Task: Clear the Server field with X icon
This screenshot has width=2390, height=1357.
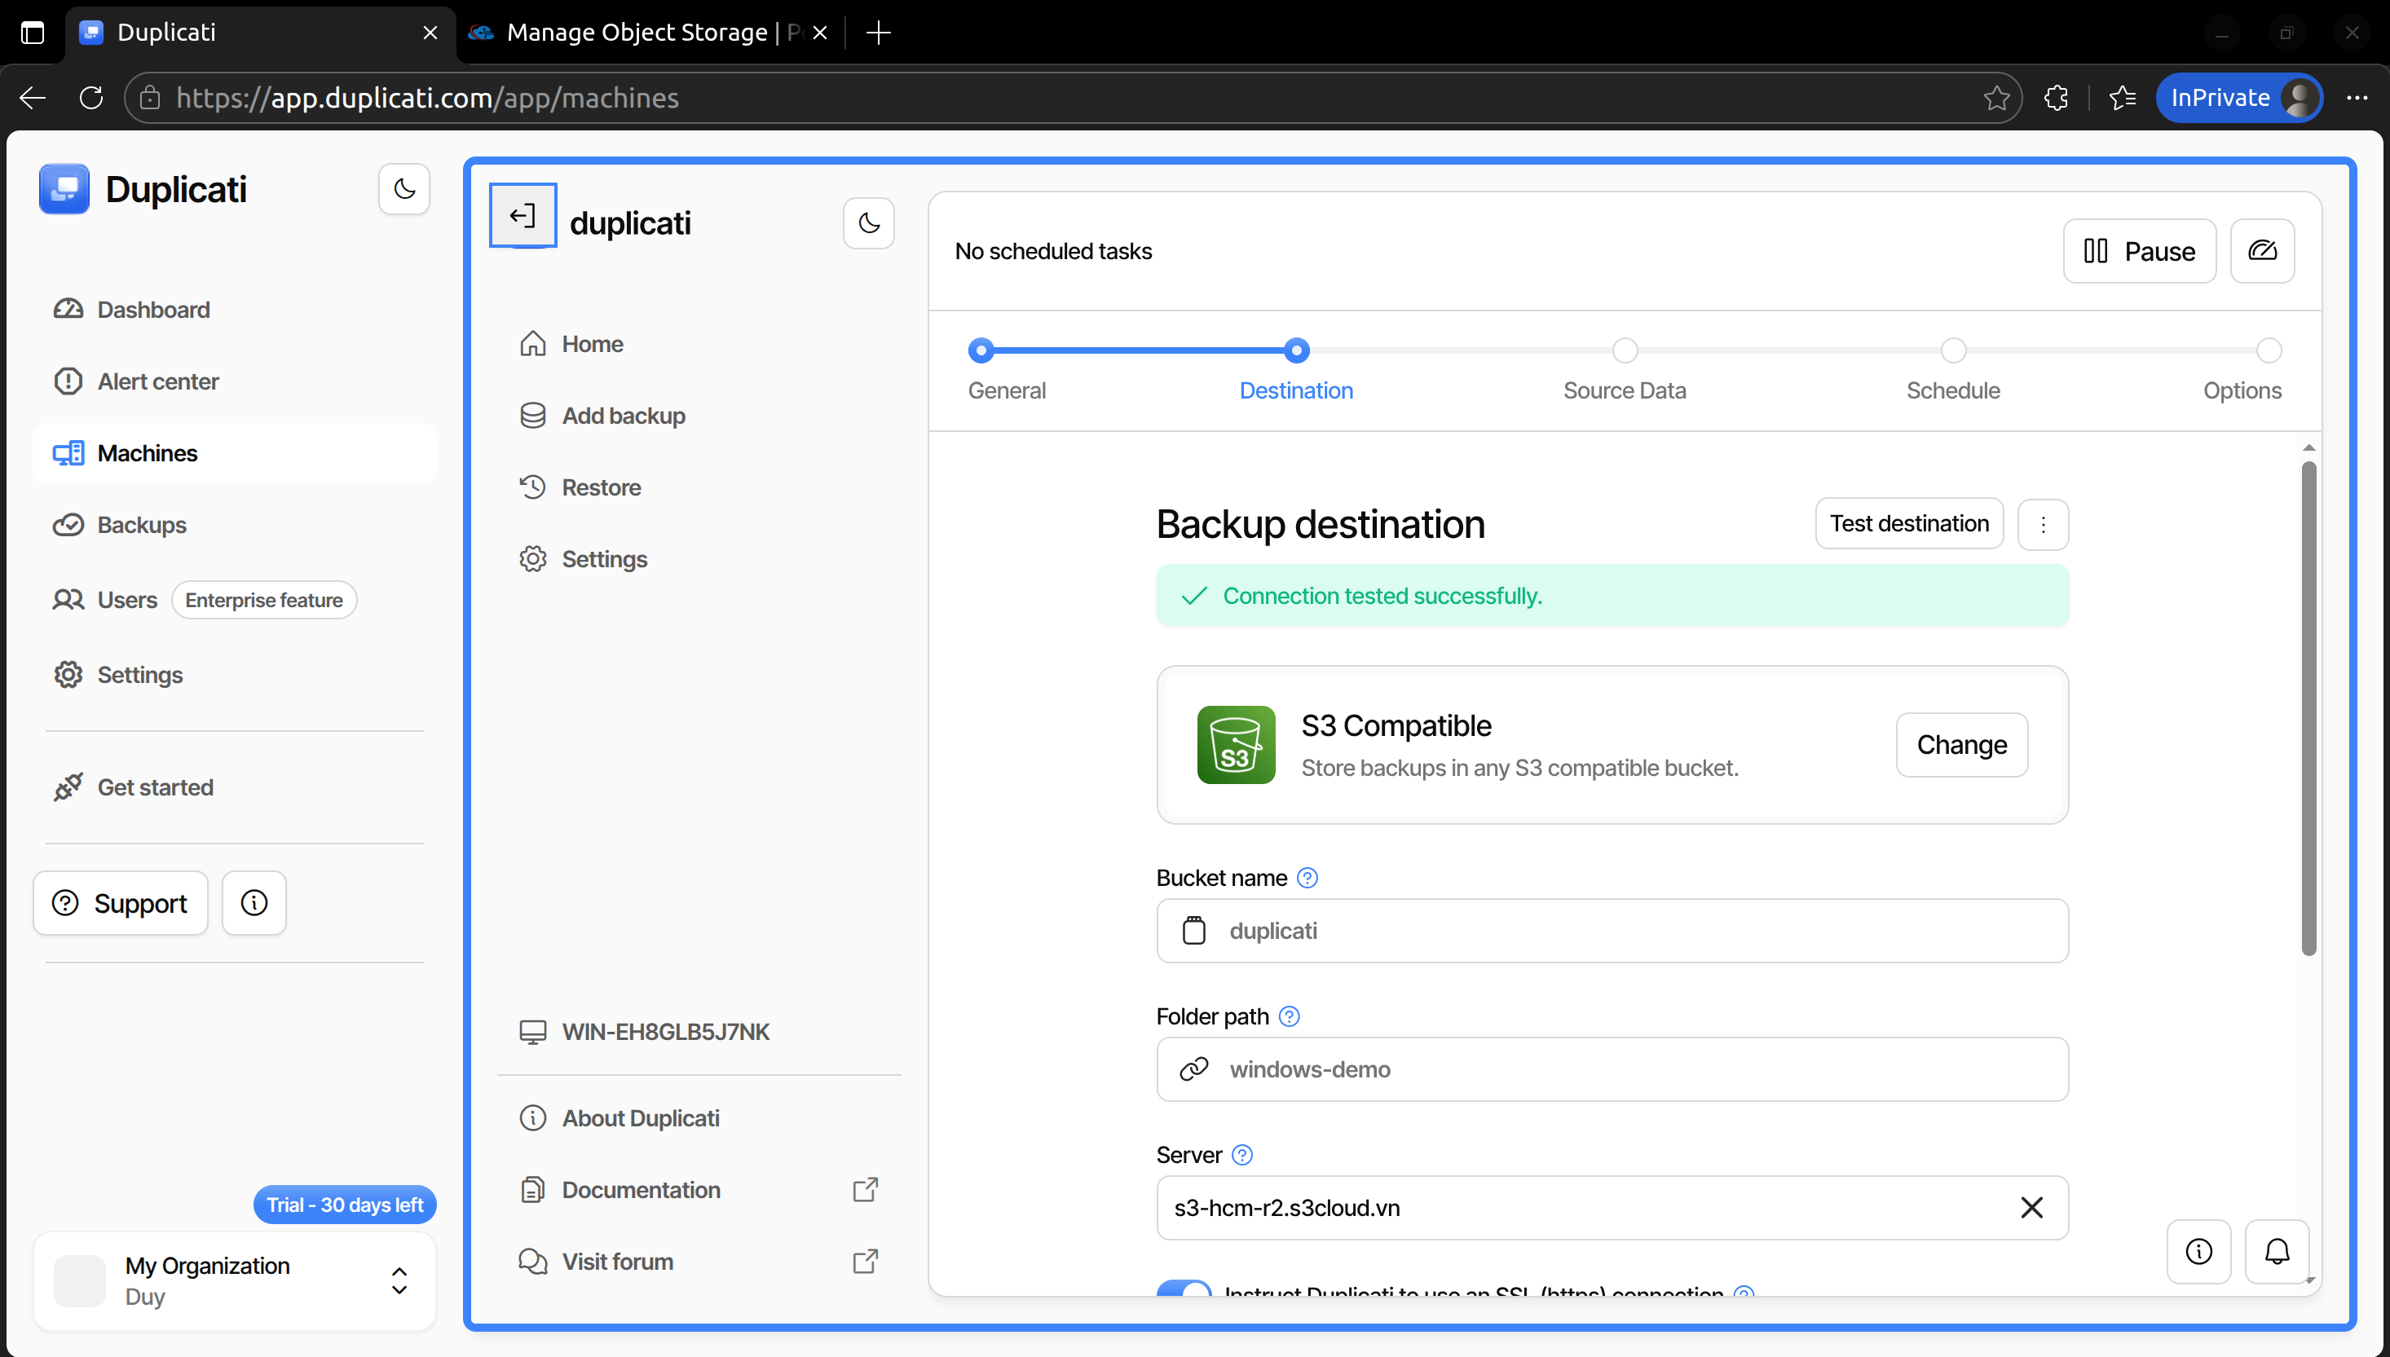Action: (2031, 1208)
